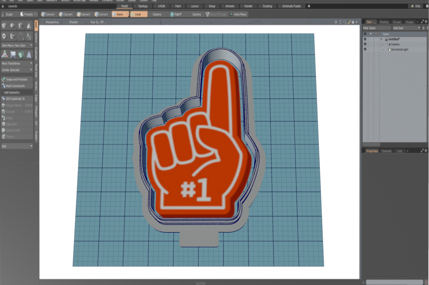This screenshot has width=429, height=285.
Task: Hide the Directional Light item
Action: point(365,49)
